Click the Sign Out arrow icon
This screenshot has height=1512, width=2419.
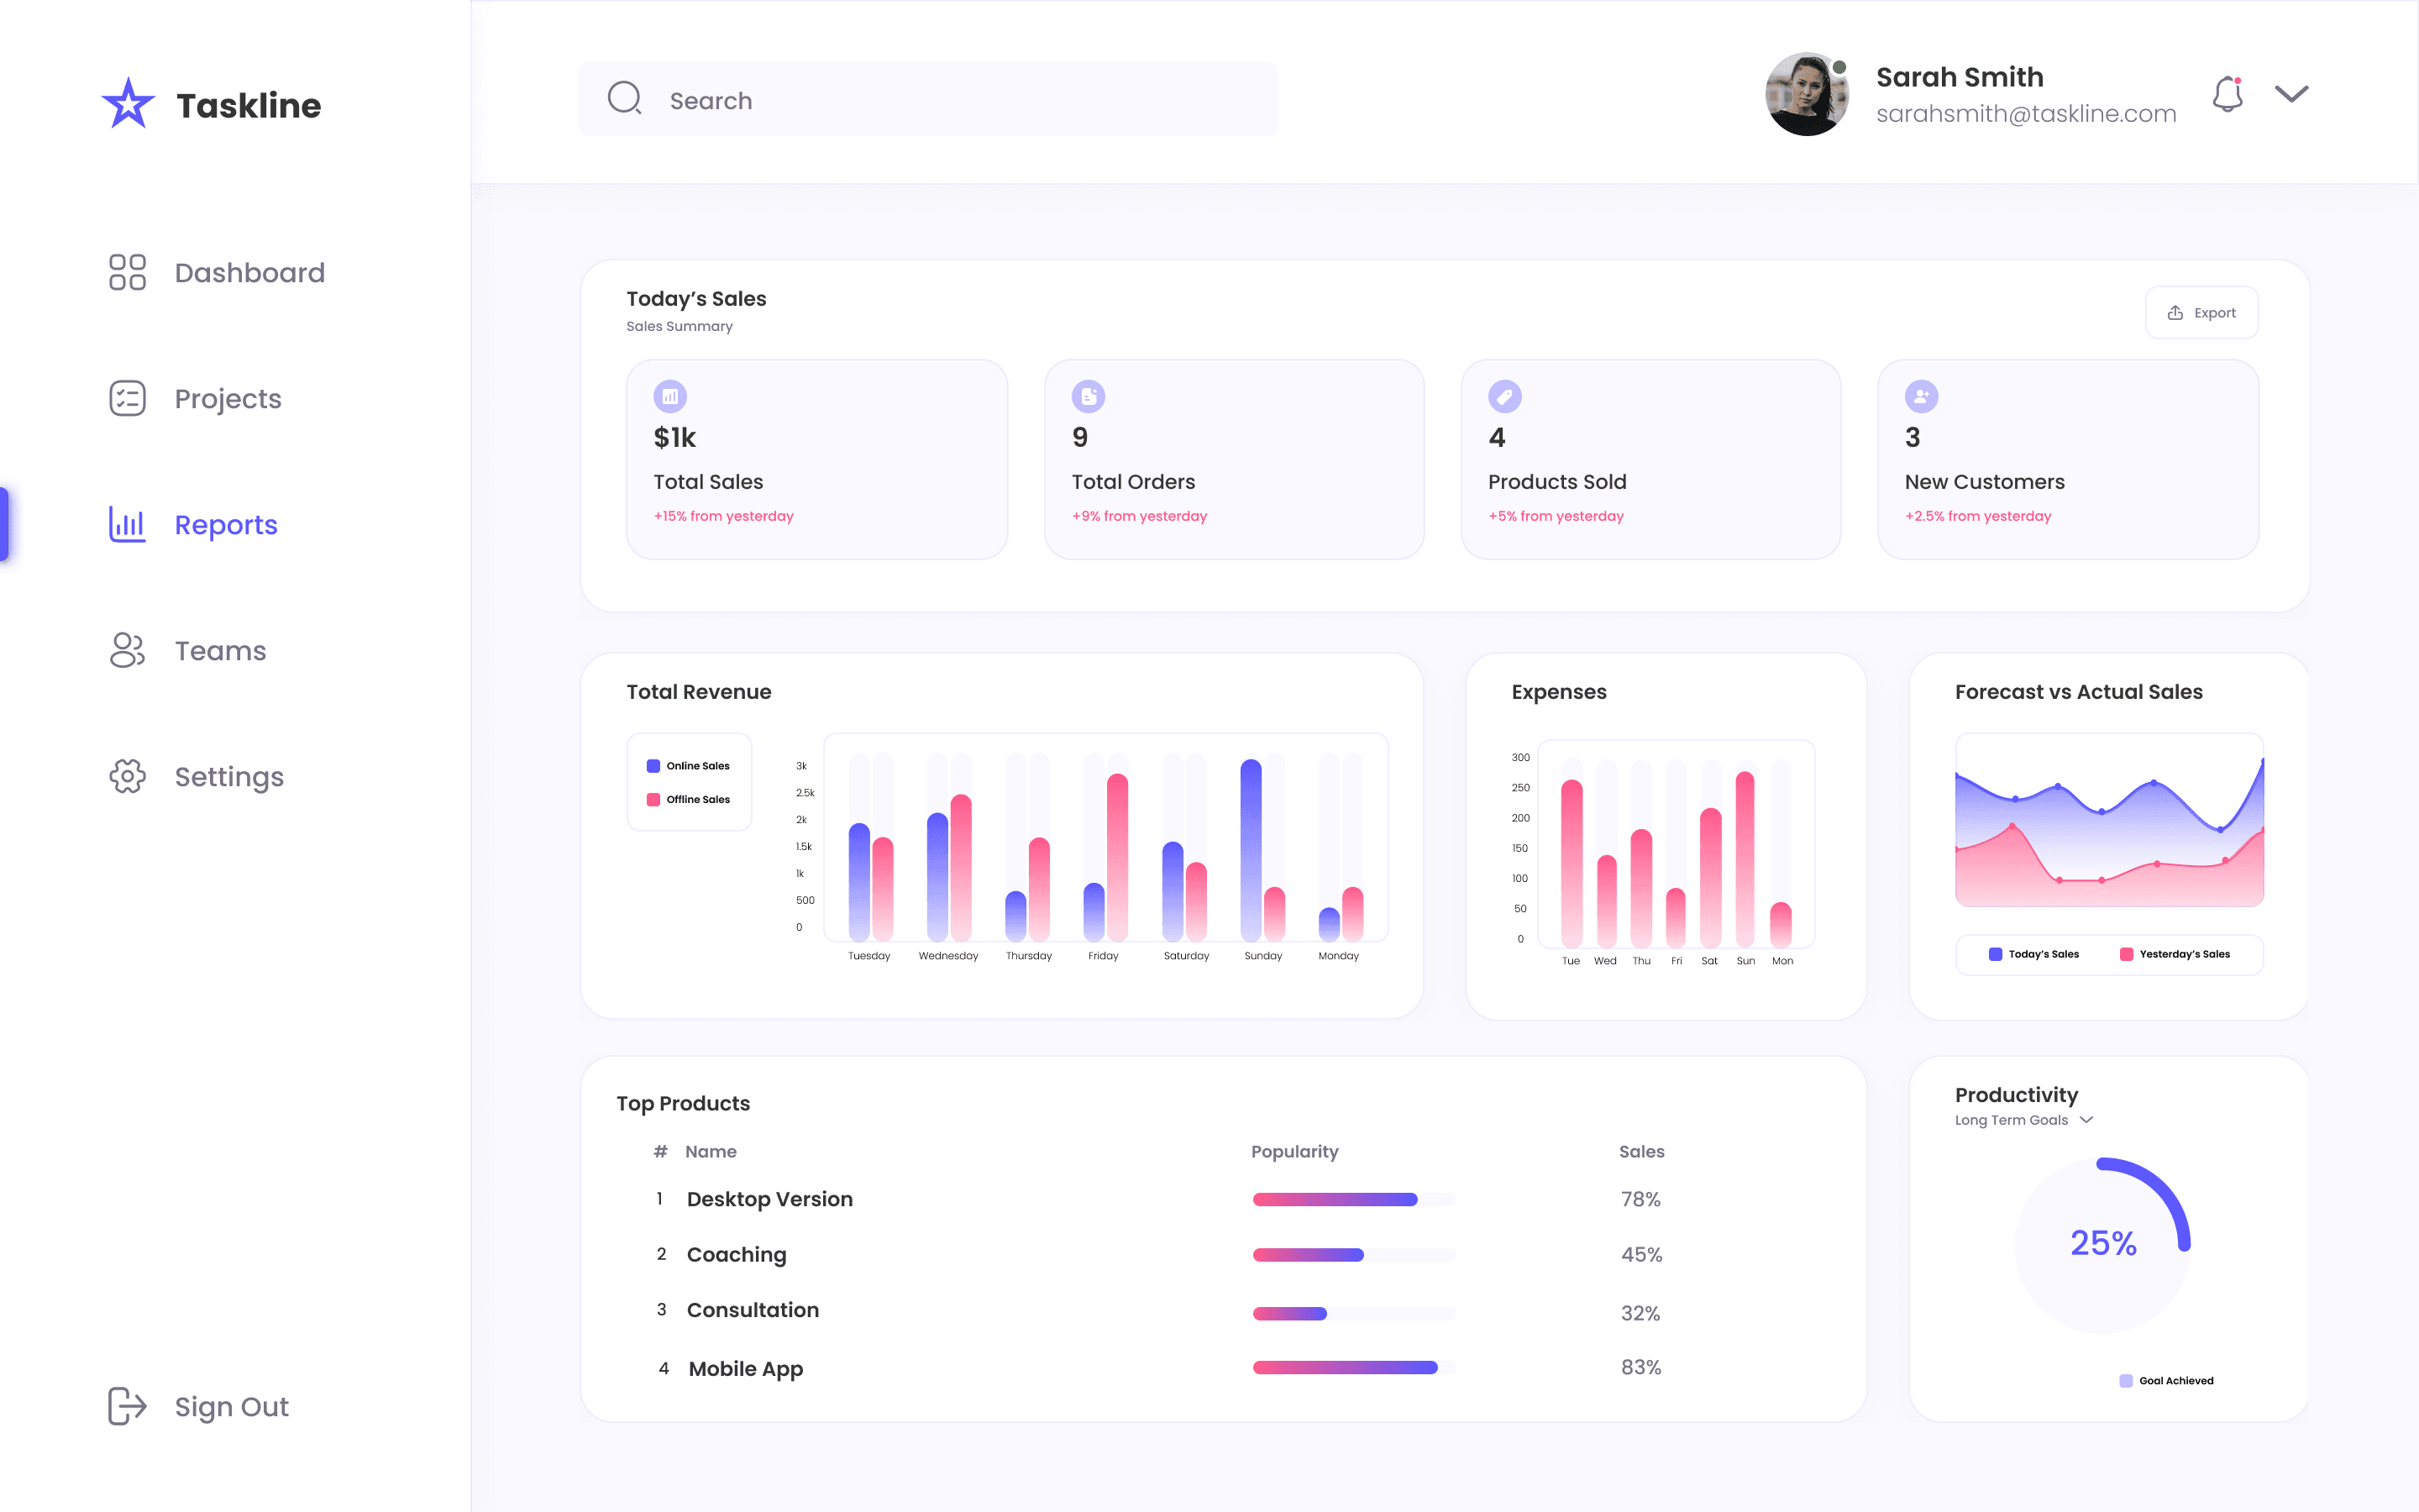coord(127,1406)
